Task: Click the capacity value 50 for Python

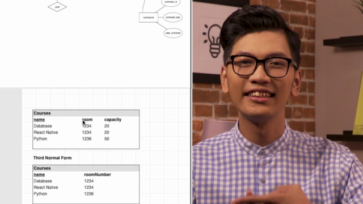Action: pyautogui.click(x=107, y=139)
